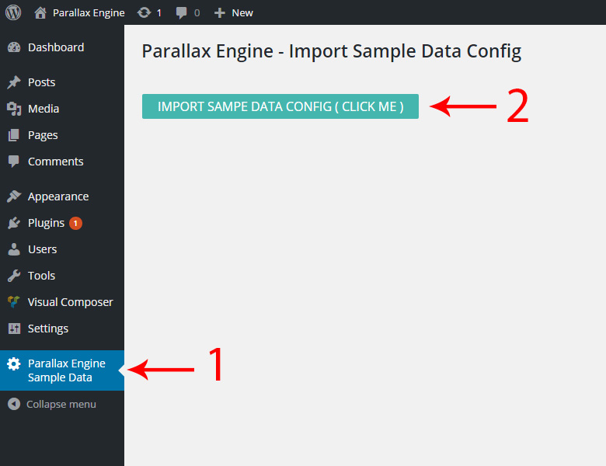The height and width of the screenshot is (466, 606).
Task: Click the plus icon for New content
Action: pyautogui.click(x=220, y=13)
